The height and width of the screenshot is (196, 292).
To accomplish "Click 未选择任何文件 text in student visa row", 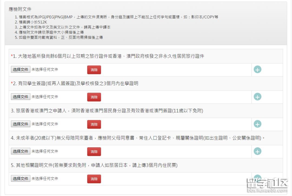I will [x=45, y=97].
